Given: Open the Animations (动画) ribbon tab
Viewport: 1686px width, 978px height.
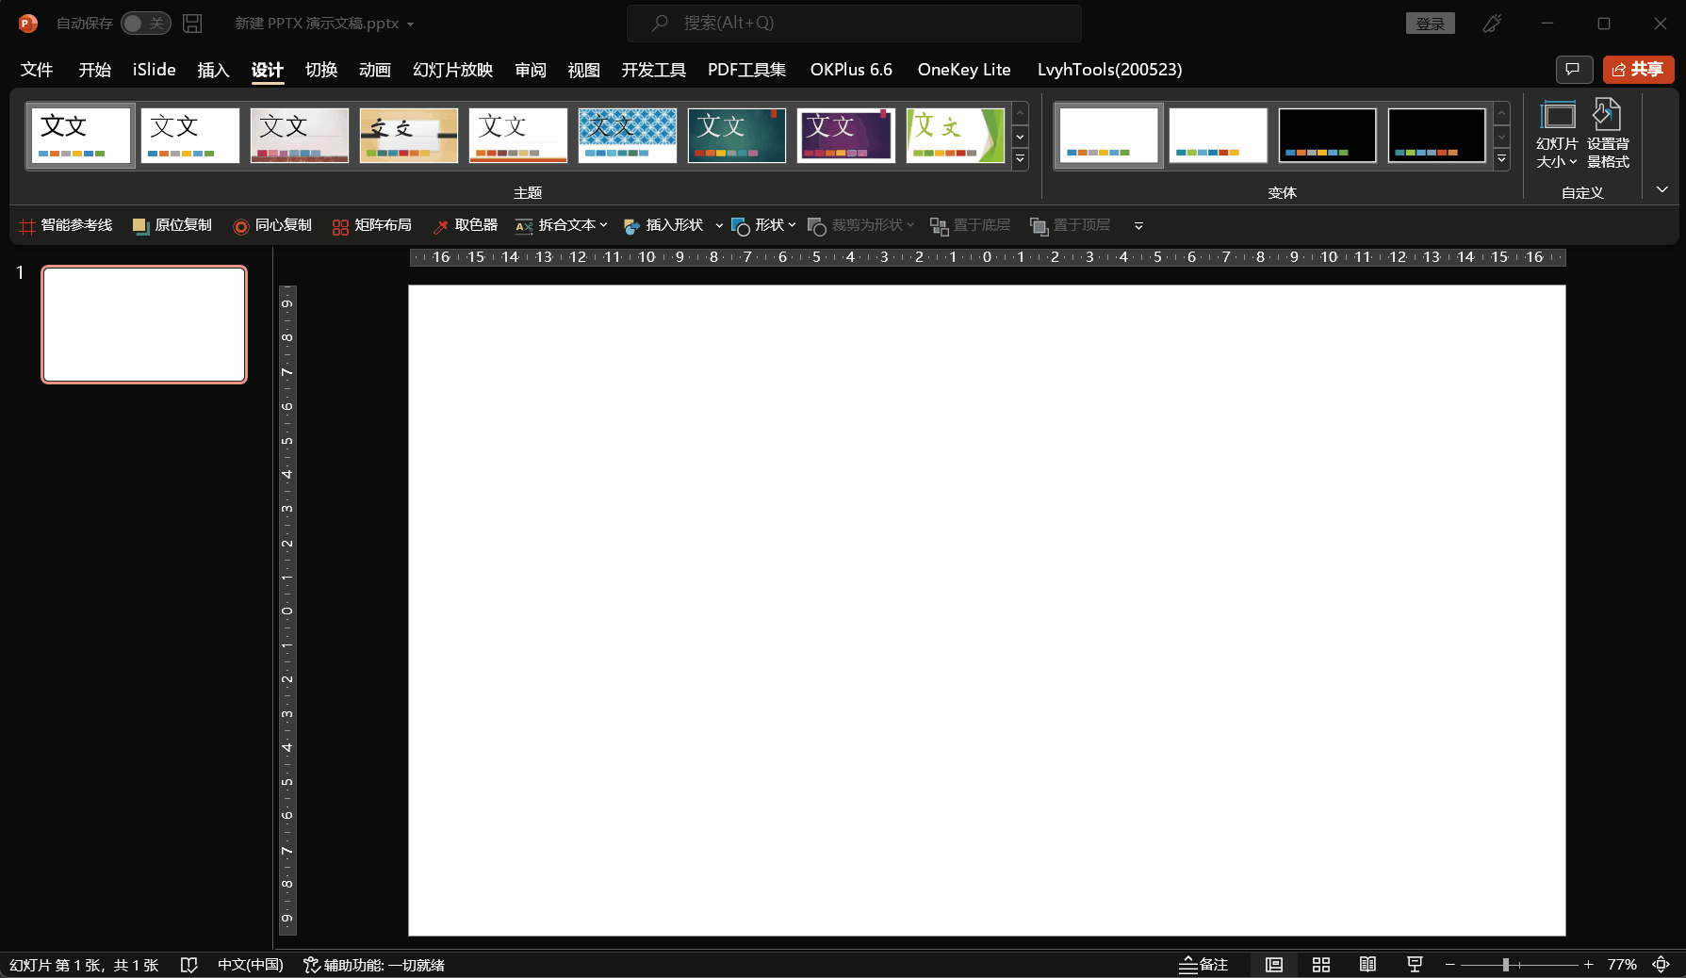Looking at the screenshot, I should pos(374,70).
